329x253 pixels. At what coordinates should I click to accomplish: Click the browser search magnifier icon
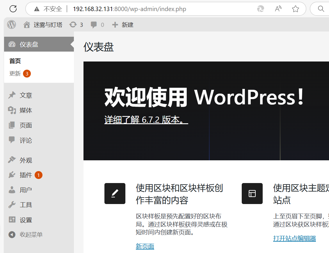coord(321,9)
